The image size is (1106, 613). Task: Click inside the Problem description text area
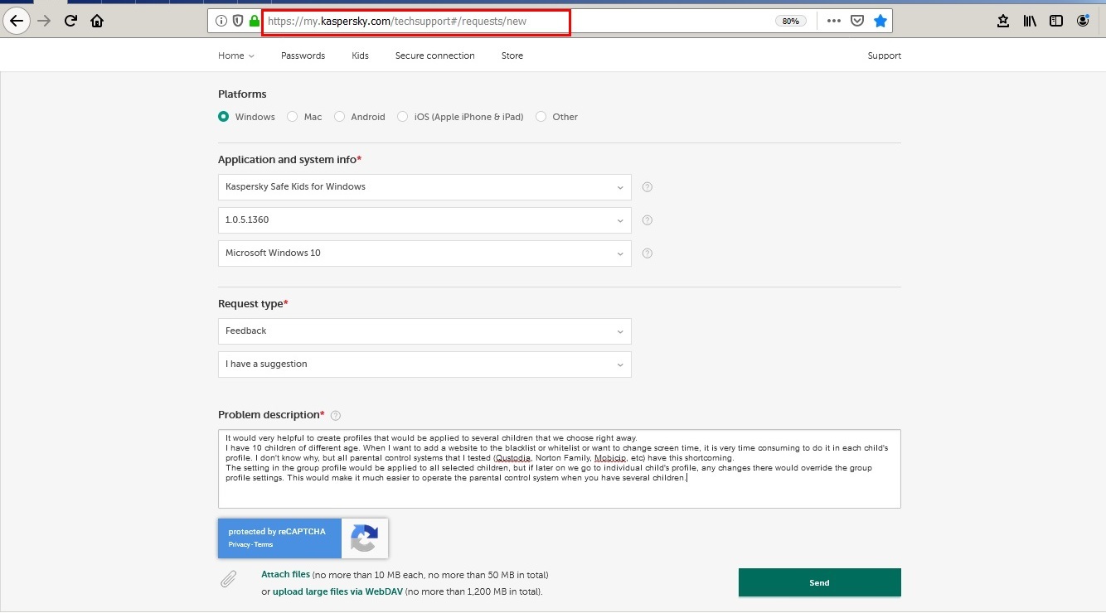point(560,469)
